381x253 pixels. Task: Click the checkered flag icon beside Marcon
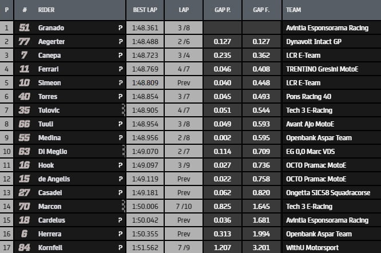pos(122,206)
